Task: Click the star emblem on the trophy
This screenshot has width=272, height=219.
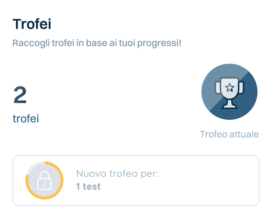Action: click(229, 87)
